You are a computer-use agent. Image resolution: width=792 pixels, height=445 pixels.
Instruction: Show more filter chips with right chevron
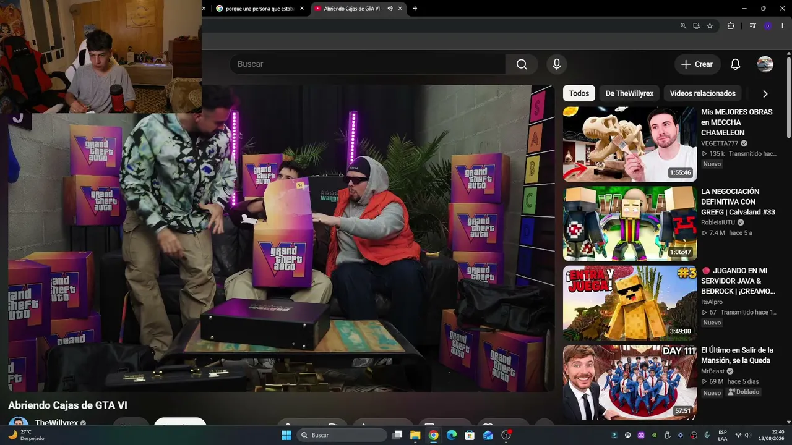[x=765, y=94]
